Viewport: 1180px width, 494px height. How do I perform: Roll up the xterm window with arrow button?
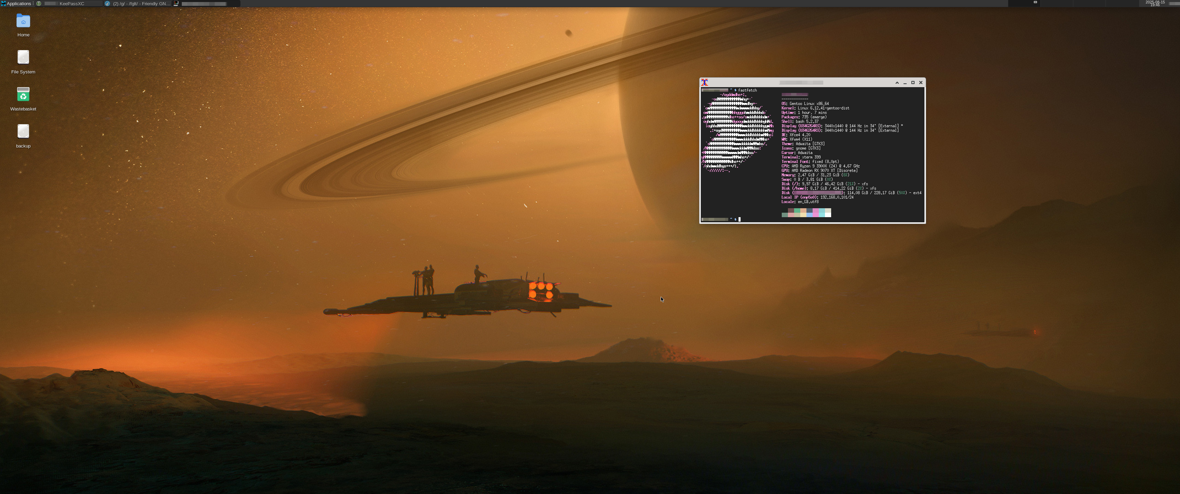[897, 82]
